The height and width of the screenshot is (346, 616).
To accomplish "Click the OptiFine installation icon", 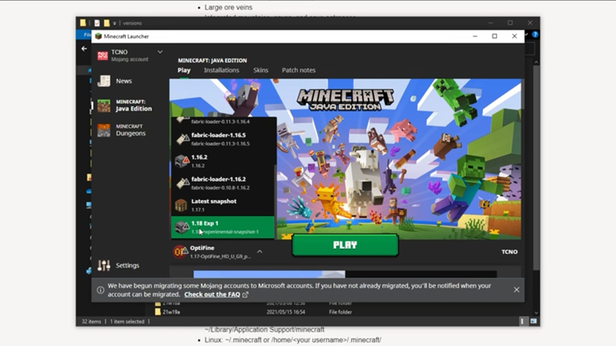I will 180,252.
